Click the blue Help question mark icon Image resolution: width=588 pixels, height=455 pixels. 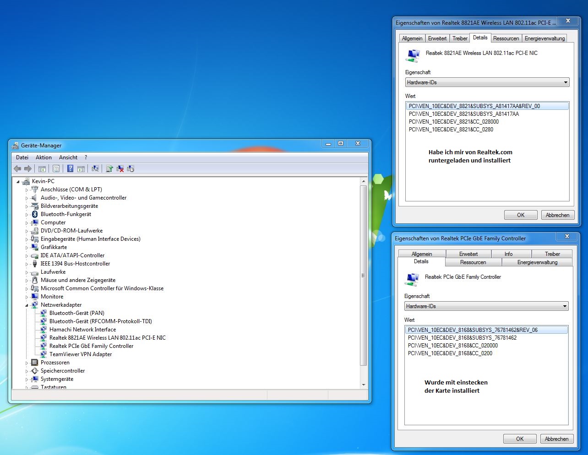[70, 168]
